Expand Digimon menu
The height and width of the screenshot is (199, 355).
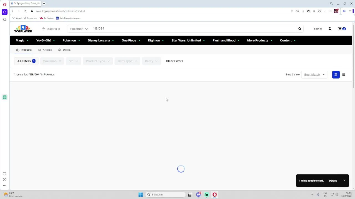[156, 40]
